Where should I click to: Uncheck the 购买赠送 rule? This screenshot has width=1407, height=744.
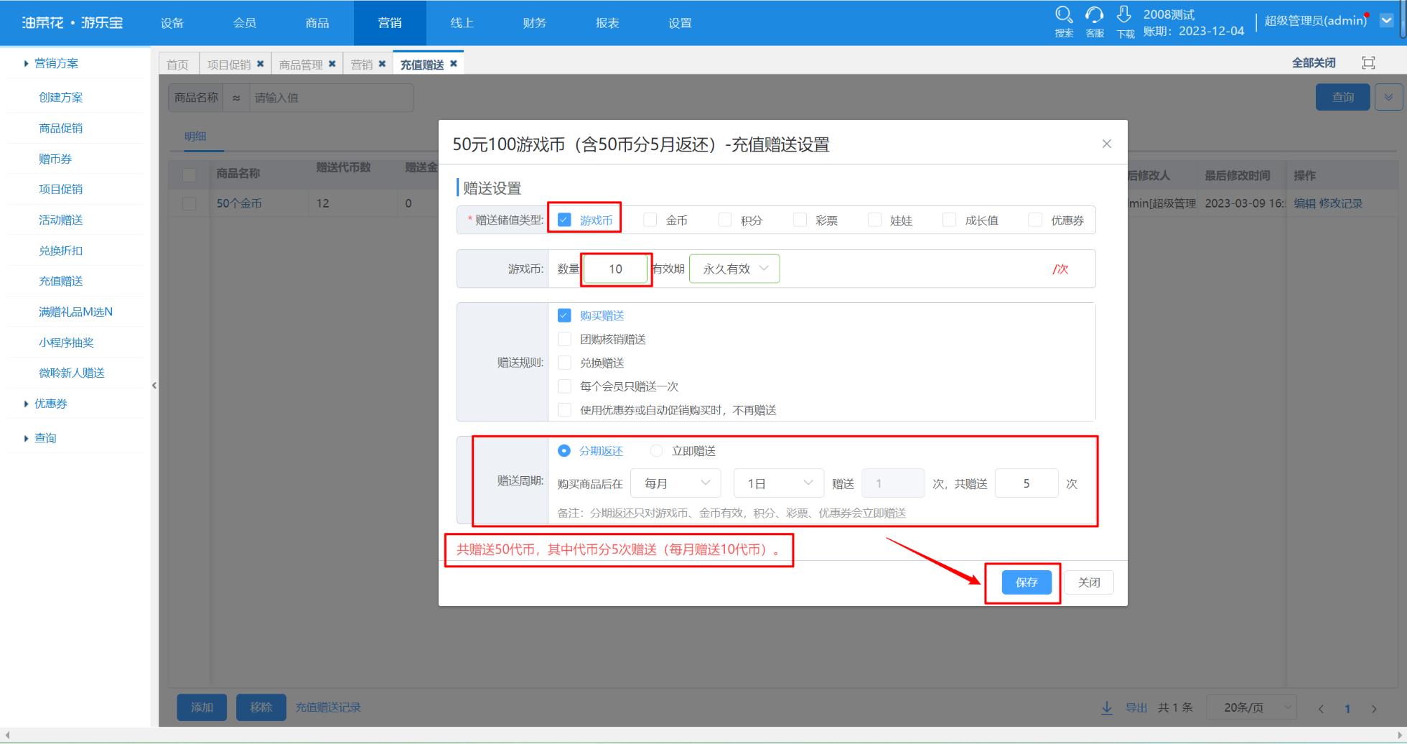click(564, 315)
